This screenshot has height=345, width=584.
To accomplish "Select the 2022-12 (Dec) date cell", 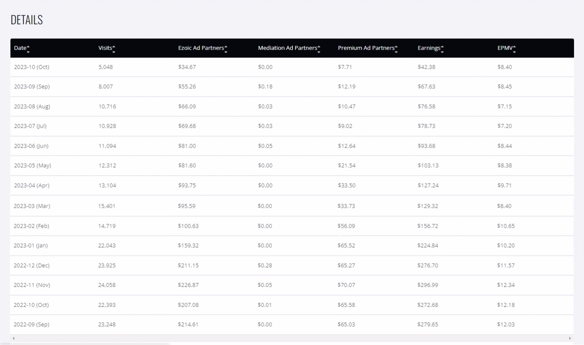I will click(32, 265).
